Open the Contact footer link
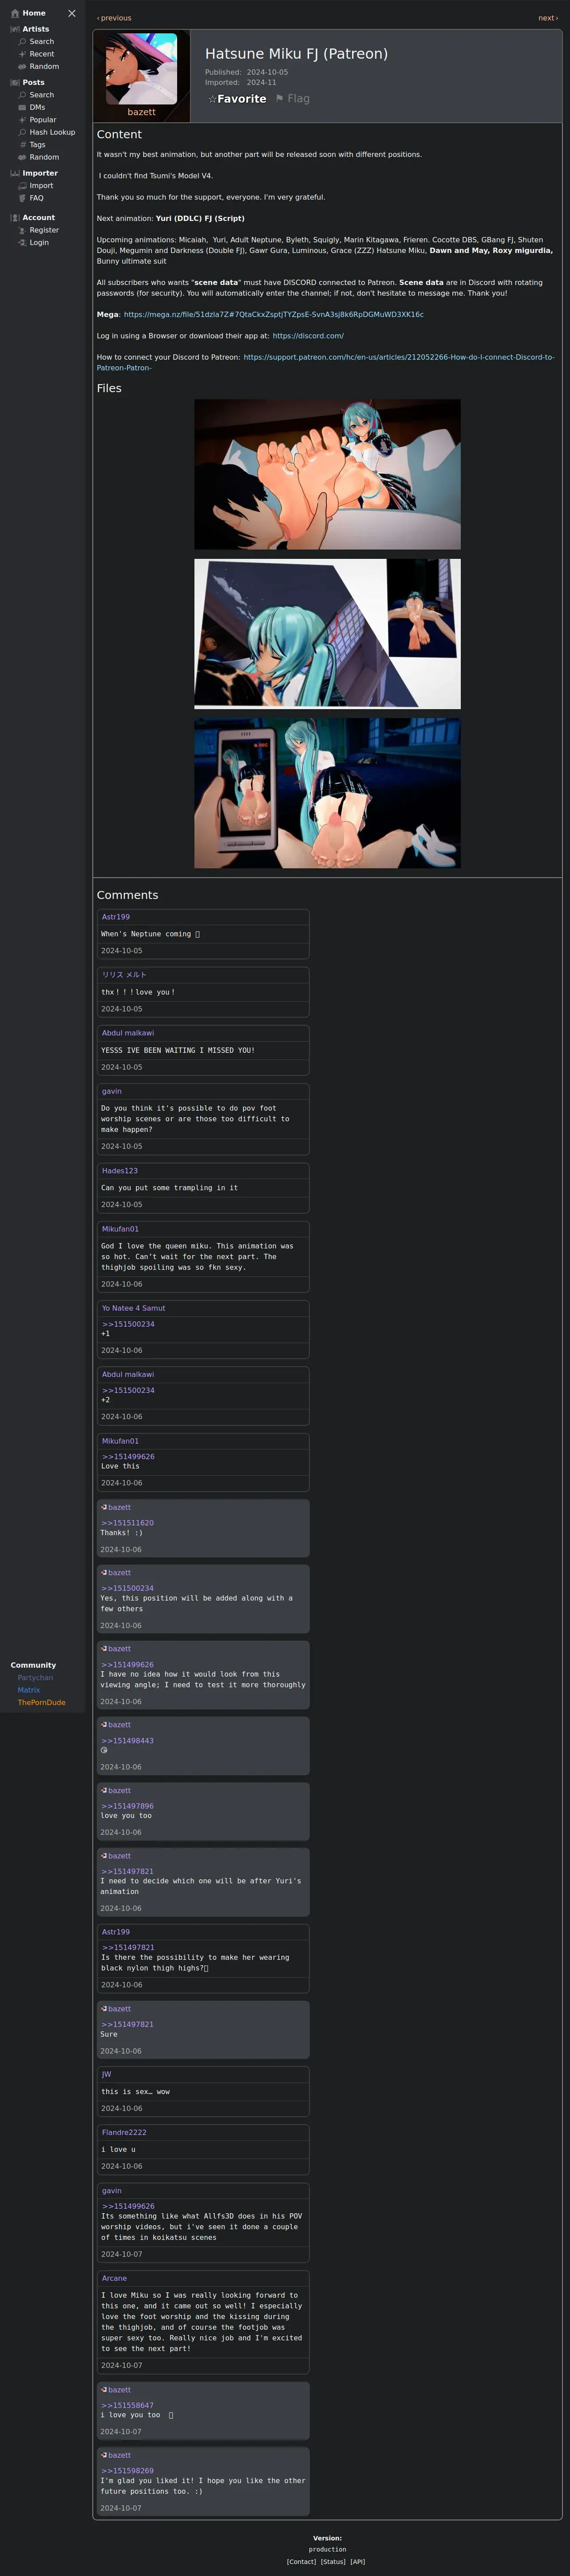 tap(301, 2562)
